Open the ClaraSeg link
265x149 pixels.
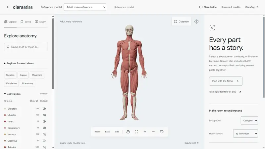252,7
